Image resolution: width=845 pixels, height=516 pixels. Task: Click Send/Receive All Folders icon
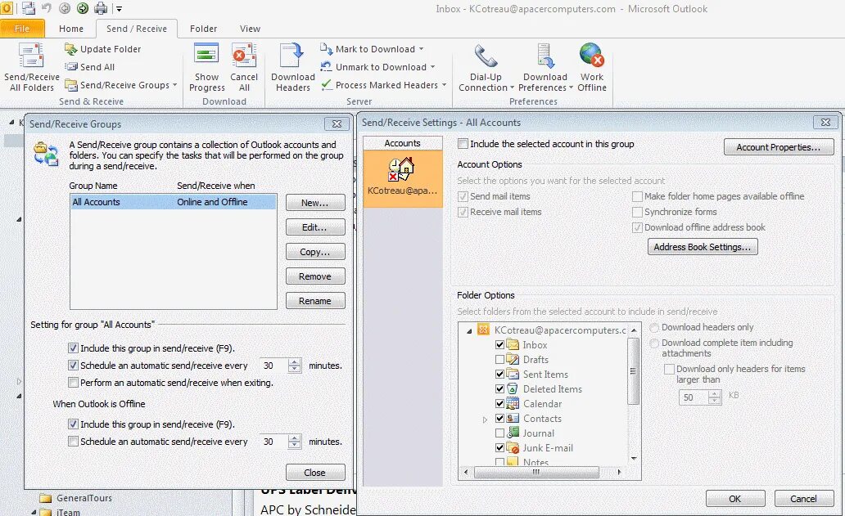tap(31, 56)
